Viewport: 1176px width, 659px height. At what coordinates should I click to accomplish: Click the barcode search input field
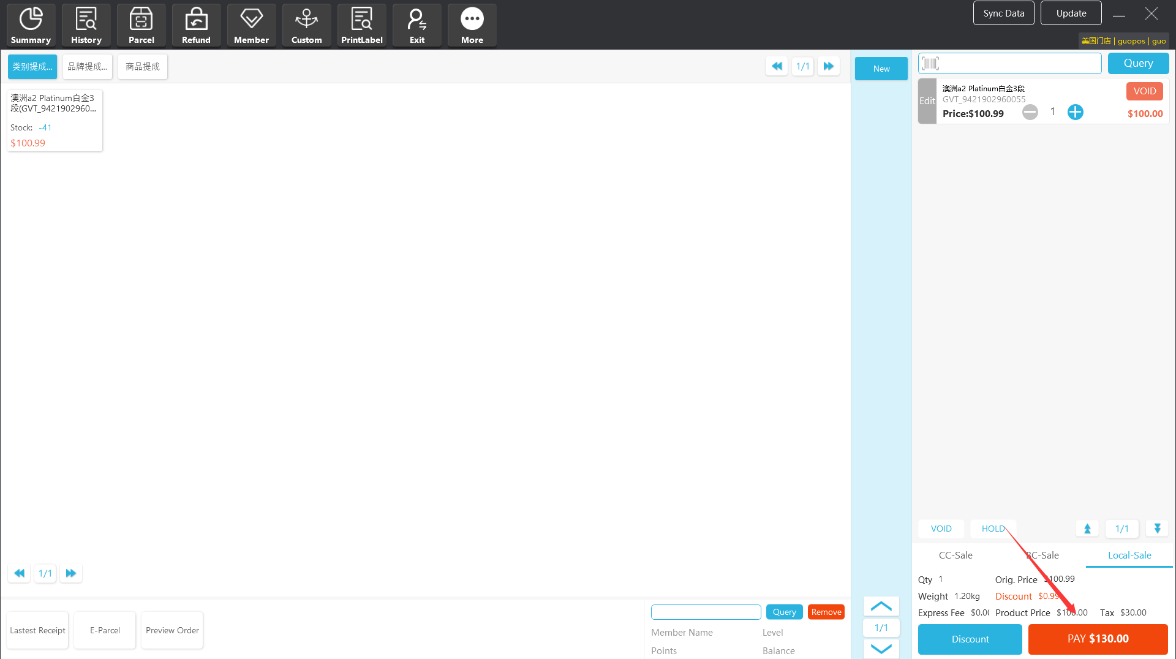tap(1017, 63)
